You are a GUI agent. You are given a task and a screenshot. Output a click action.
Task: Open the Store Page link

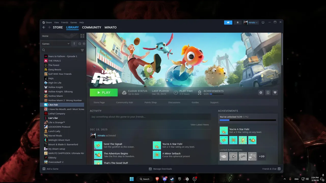coord(99,102)
